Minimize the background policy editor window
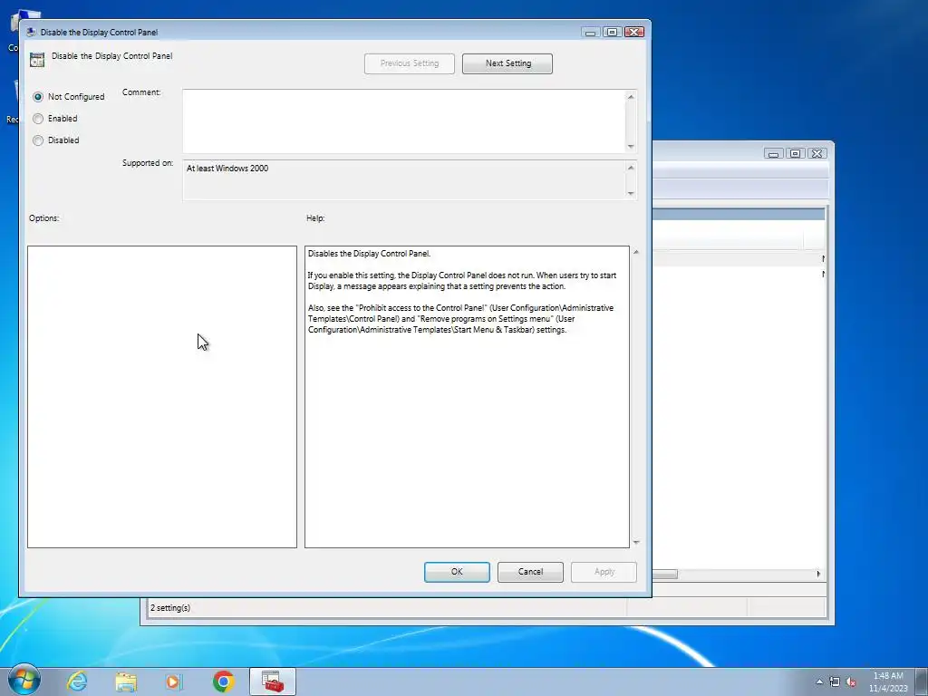 [773, 153]
